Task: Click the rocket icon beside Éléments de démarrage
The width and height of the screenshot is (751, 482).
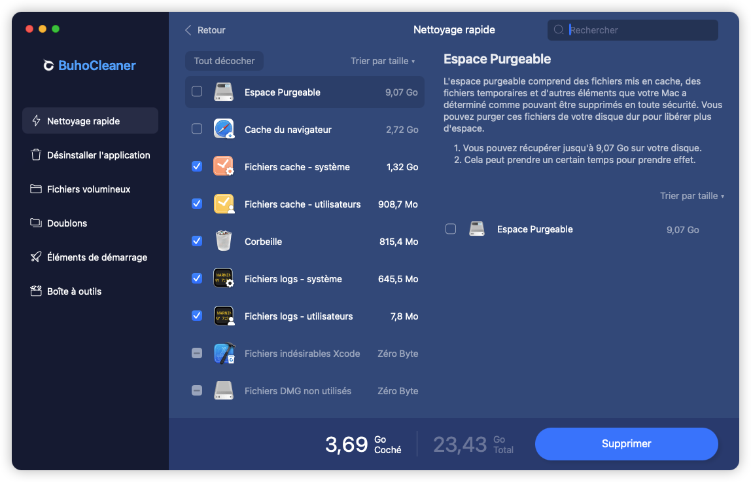Action: click(36, 257)
